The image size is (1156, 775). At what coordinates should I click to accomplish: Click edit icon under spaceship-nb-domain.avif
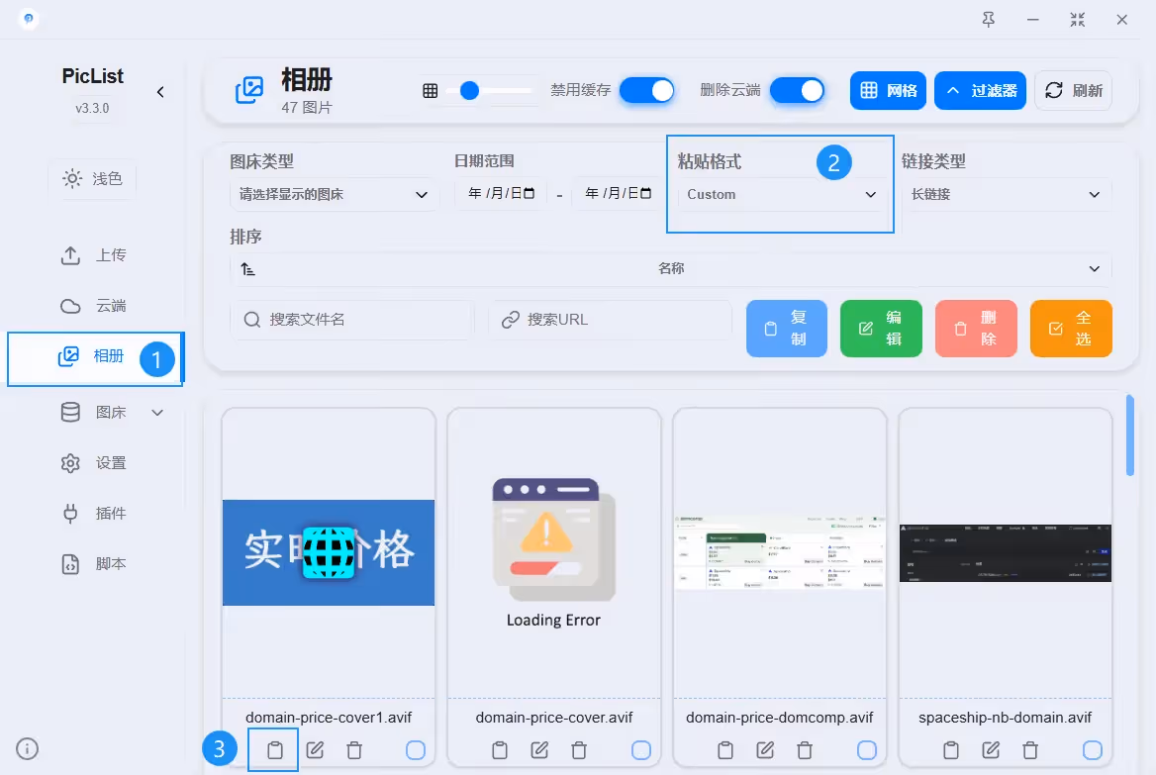(991, 750)
